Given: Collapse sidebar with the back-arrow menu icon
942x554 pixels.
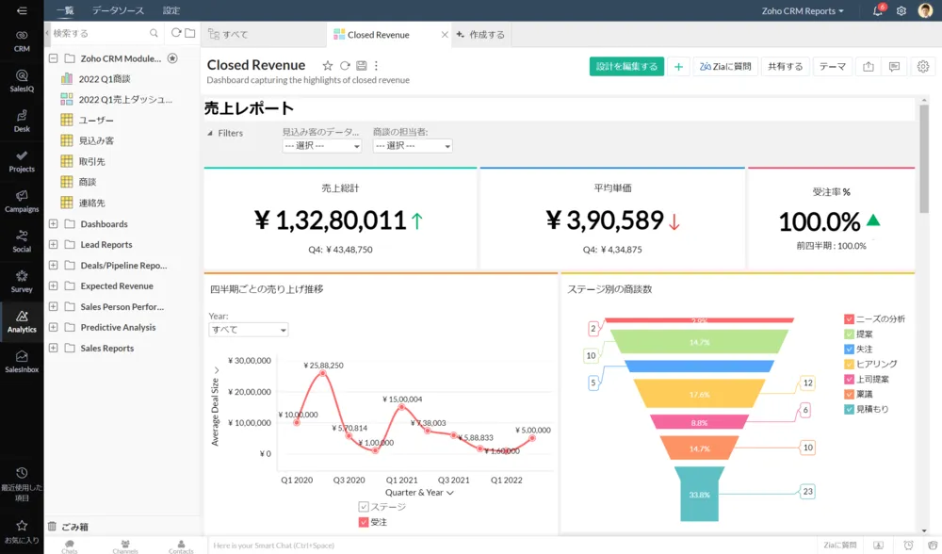Looking at the screenshot, I should pyautogui.click(x=22, y=10).
